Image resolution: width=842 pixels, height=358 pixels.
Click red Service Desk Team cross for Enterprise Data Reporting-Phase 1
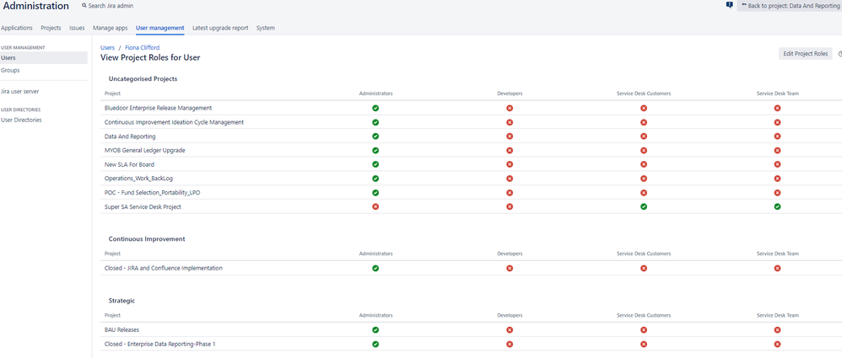pos(777,344)
